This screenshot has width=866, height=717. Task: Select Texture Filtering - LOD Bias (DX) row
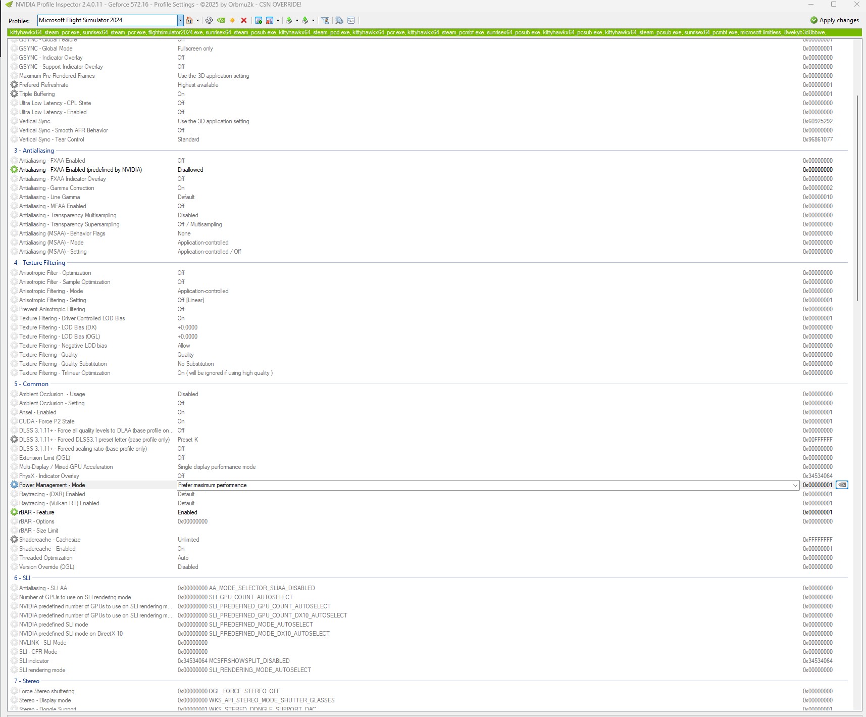(429, 327)
